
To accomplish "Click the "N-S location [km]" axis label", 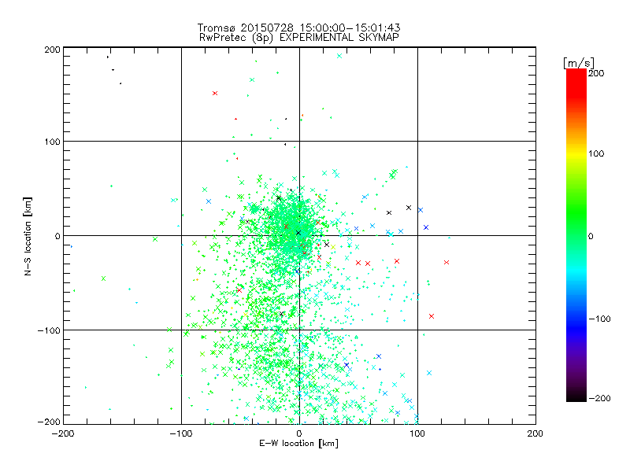I will (28, 236).
